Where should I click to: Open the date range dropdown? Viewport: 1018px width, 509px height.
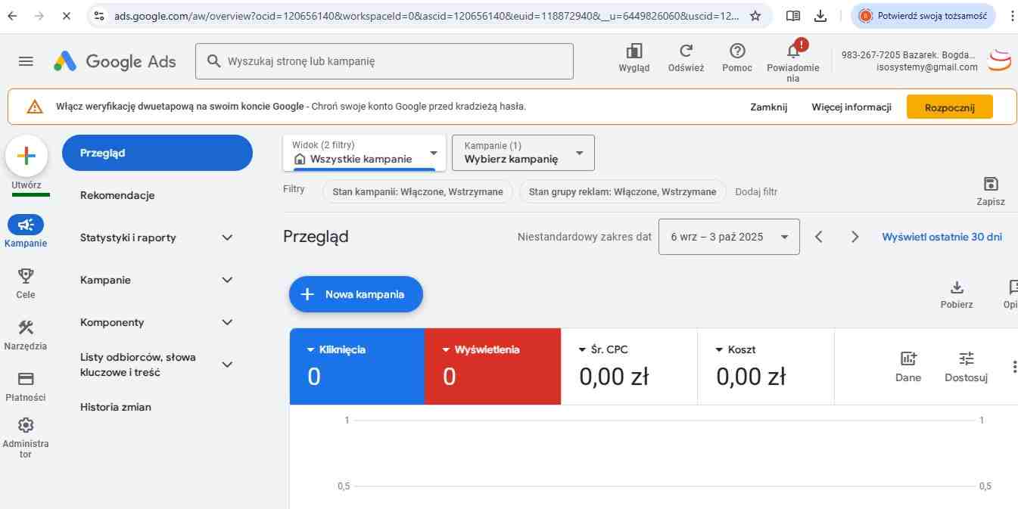pos(728,237)
